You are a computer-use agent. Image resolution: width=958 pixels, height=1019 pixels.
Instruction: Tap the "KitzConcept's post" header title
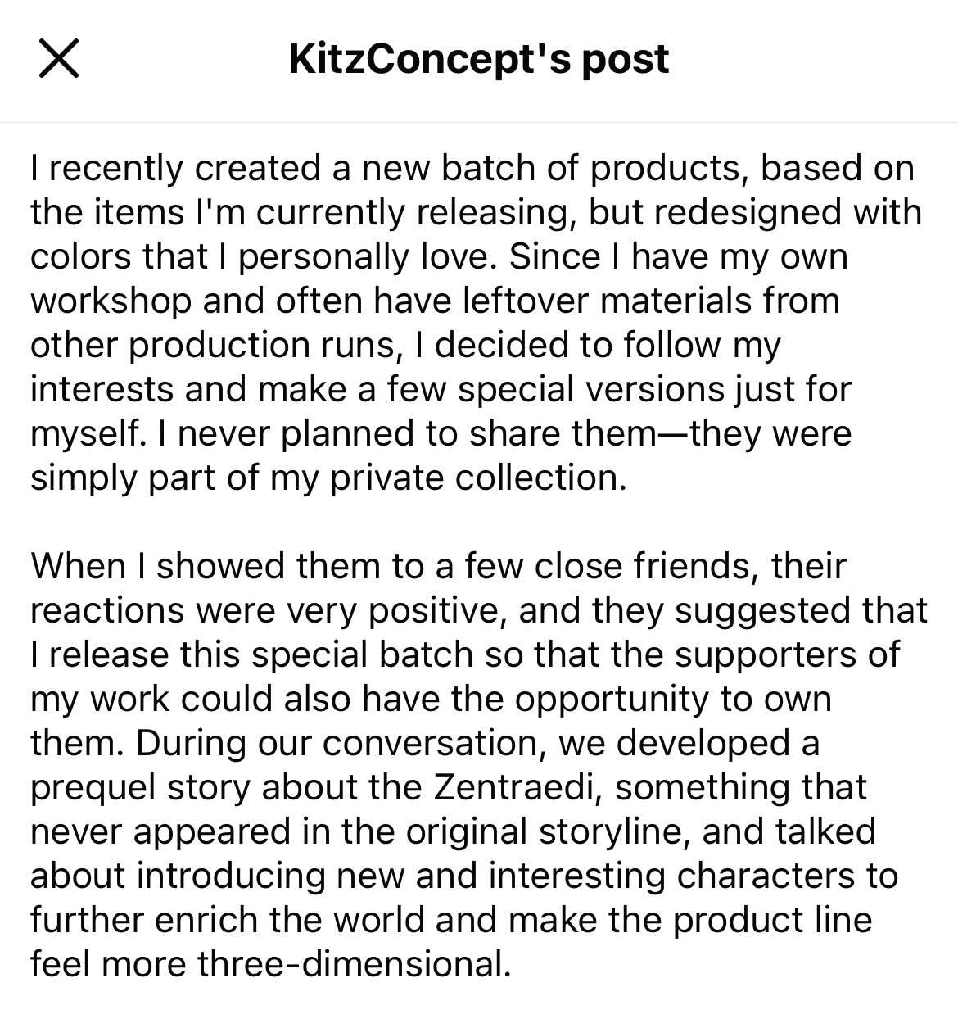coord(479,60)
